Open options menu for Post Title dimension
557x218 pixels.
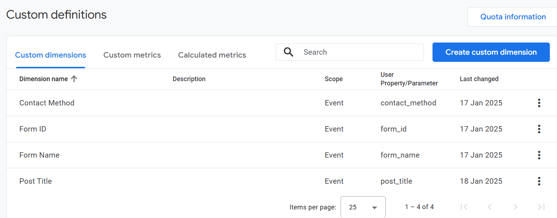(x=539, y=181)
